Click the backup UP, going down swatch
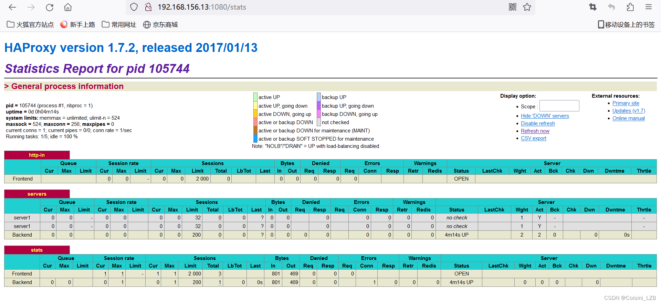The width and height of the screenshot is (661, 304). (x=319, y=106)
